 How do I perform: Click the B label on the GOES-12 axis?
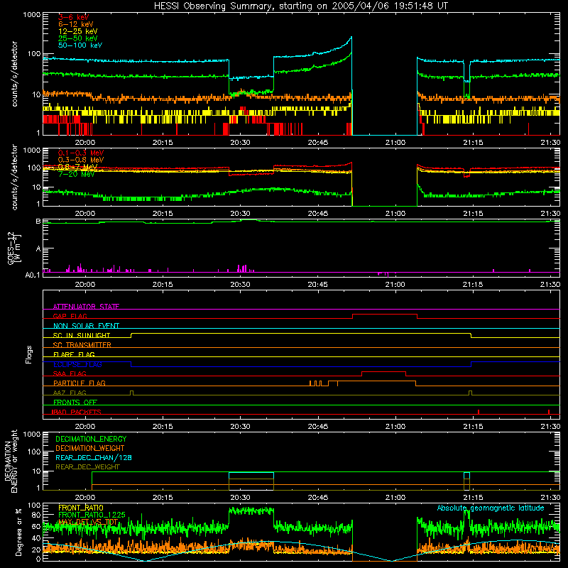coord(38,222)
